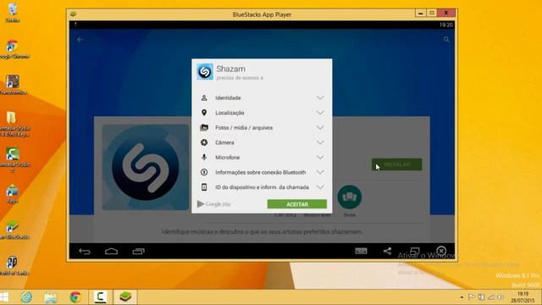Viewport: 542px width, 305px height.
Task: Expand Informações sobre conexão Bluetooth chevron
Action: pos(320,172)
